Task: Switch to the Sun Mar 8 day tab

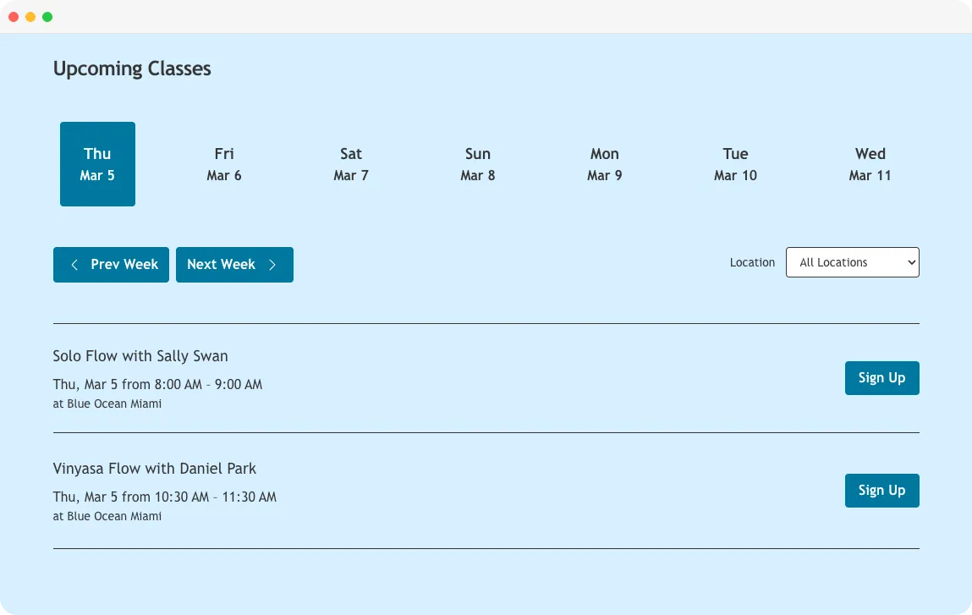Action: coord(477,164)
